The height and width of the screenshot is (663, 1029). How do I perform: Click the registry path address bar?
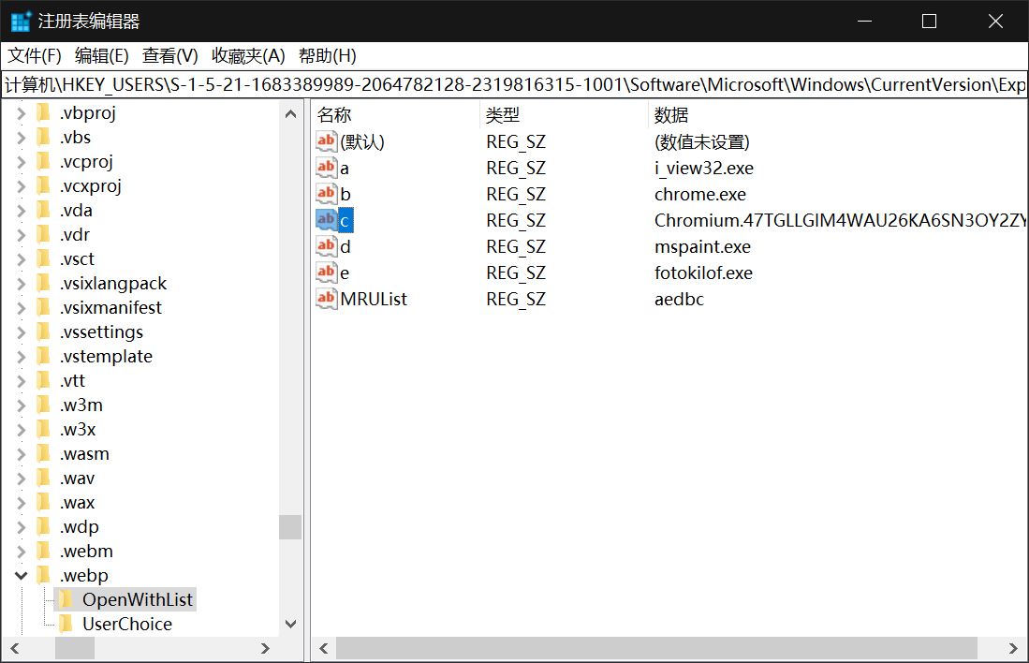(514, 85)
